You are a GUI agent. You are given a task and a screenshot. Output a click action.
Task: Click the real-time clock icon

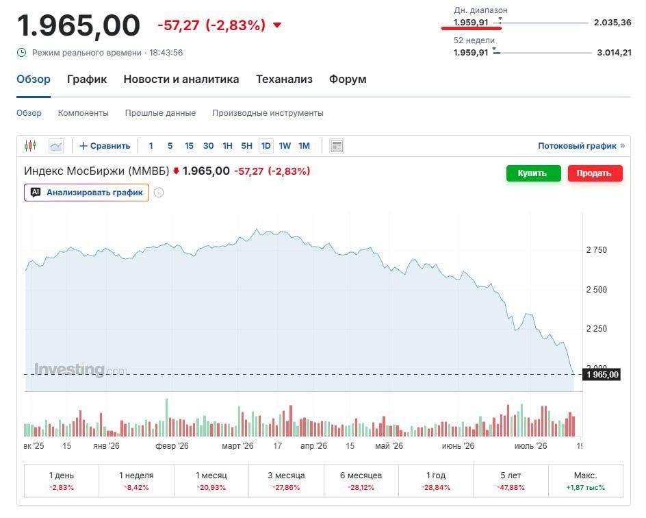tap(21, 52)
